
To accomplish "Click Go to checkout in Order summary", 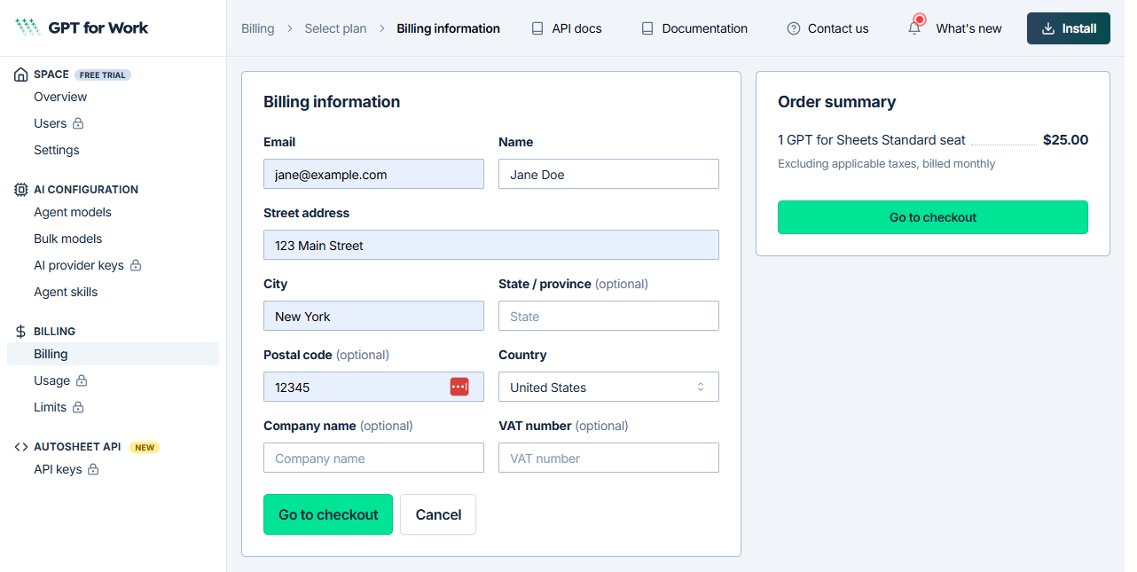I will [933, 217].
